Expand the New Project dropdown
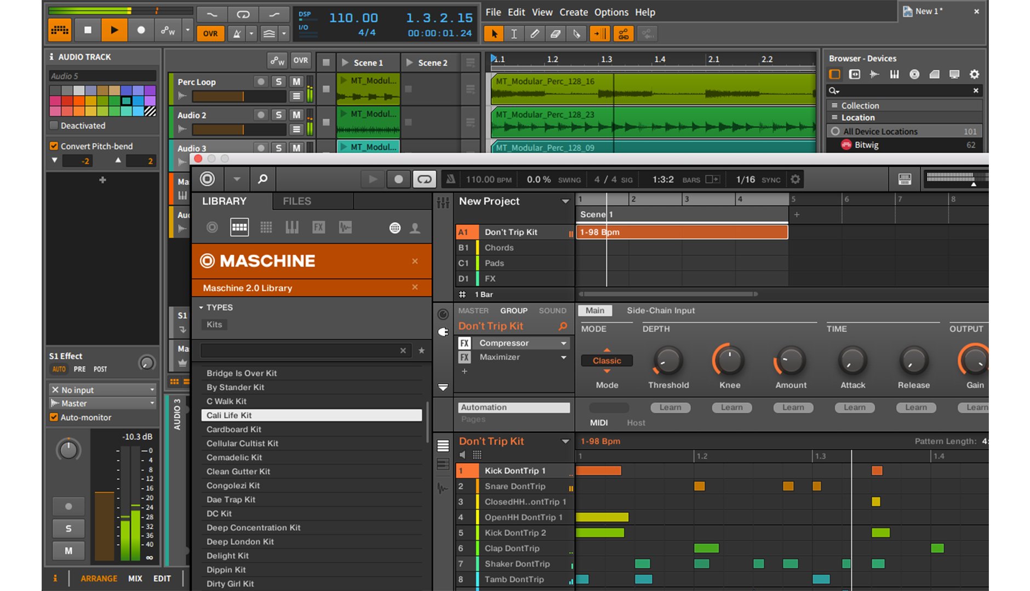 [565, 201]
